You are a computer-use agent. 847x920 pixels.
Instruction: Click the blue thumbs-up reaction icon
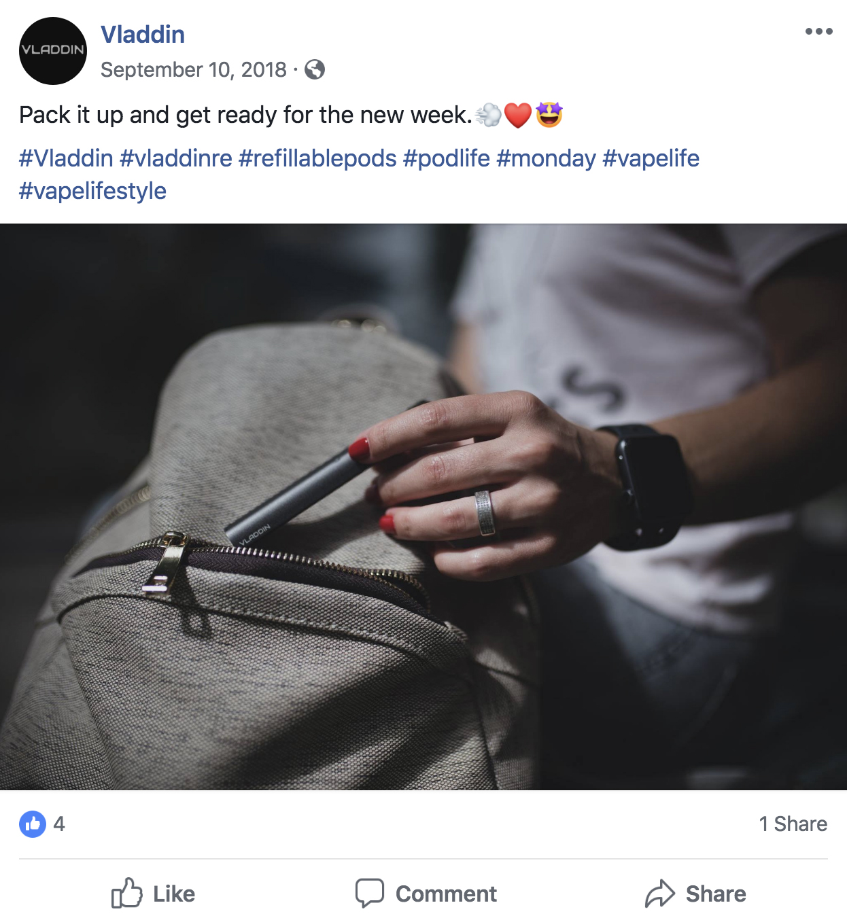coord(33,824)
